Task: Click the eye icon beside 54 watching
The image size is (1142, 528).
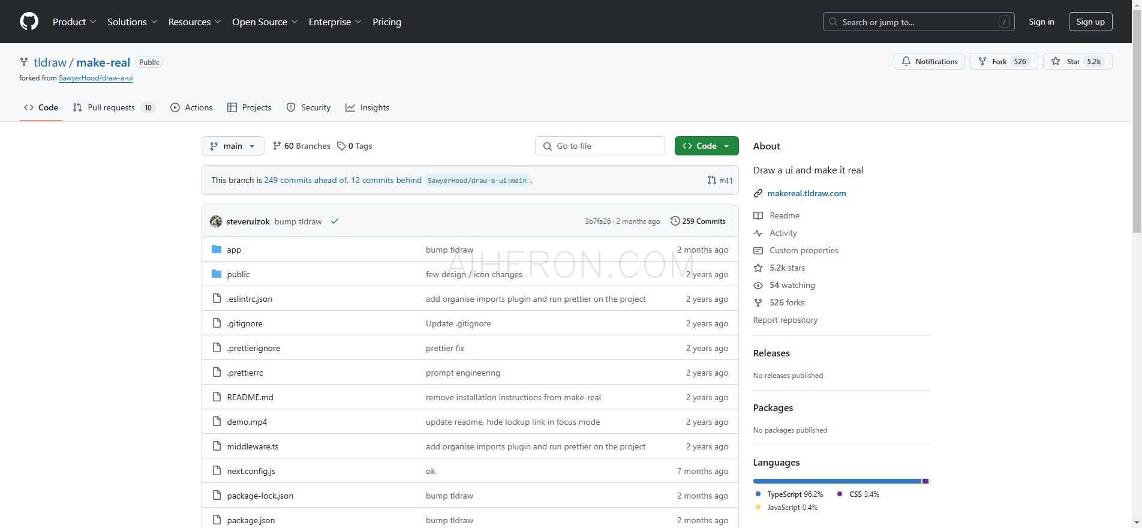Action: coord(758,286)
